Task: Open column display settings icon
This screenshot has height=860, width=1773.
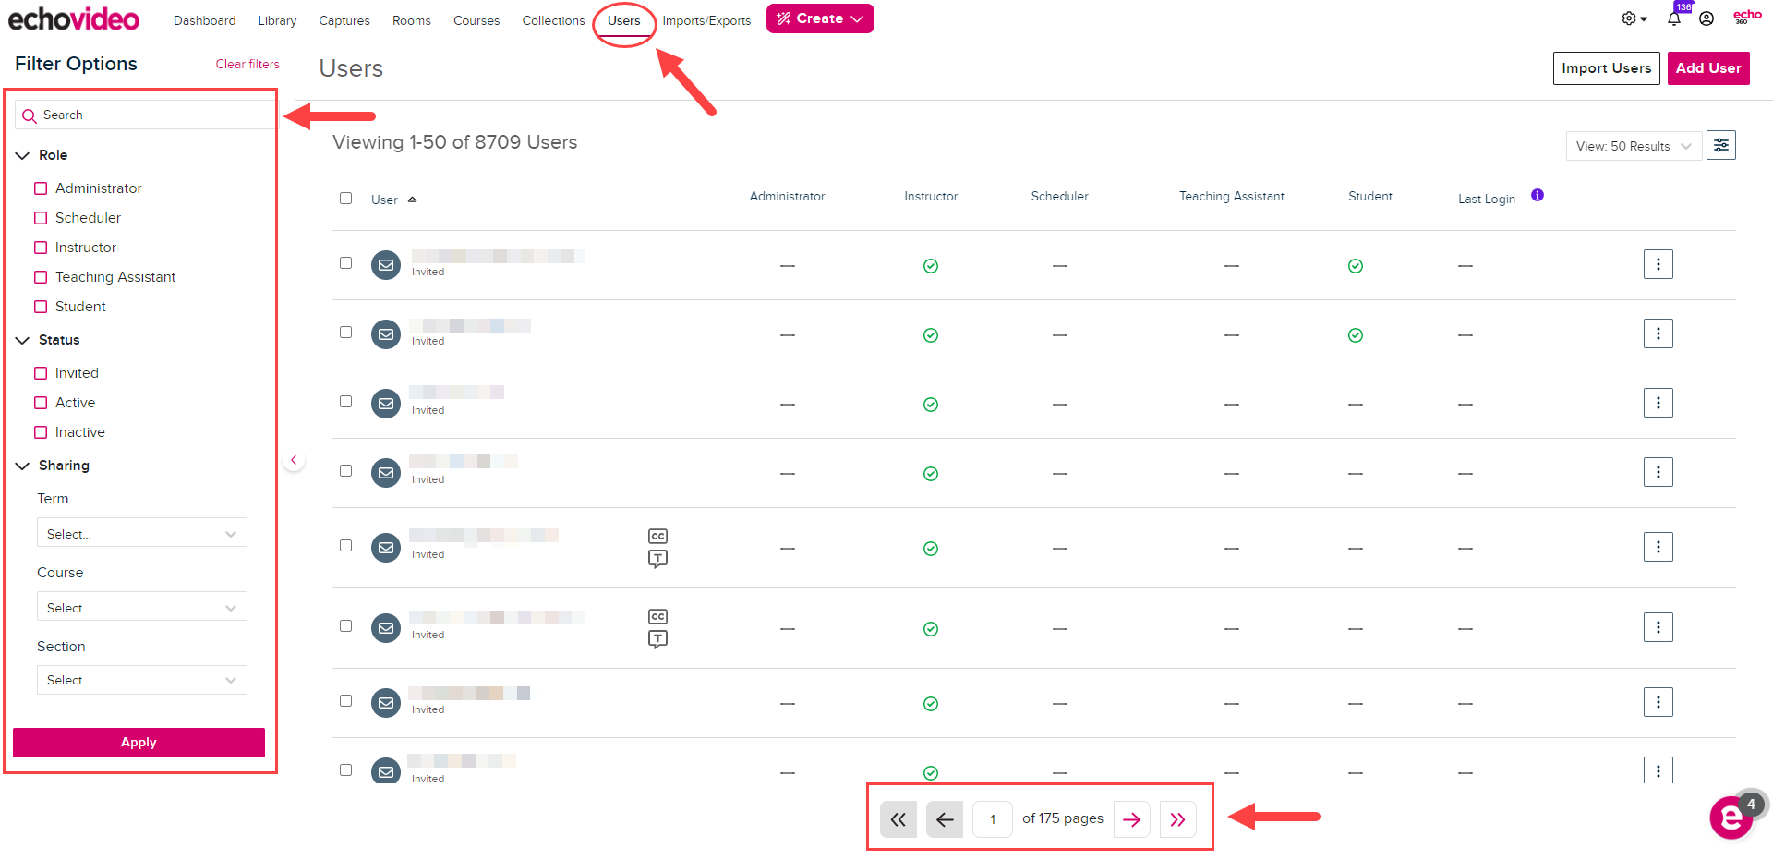Action: pos(1721,145)
